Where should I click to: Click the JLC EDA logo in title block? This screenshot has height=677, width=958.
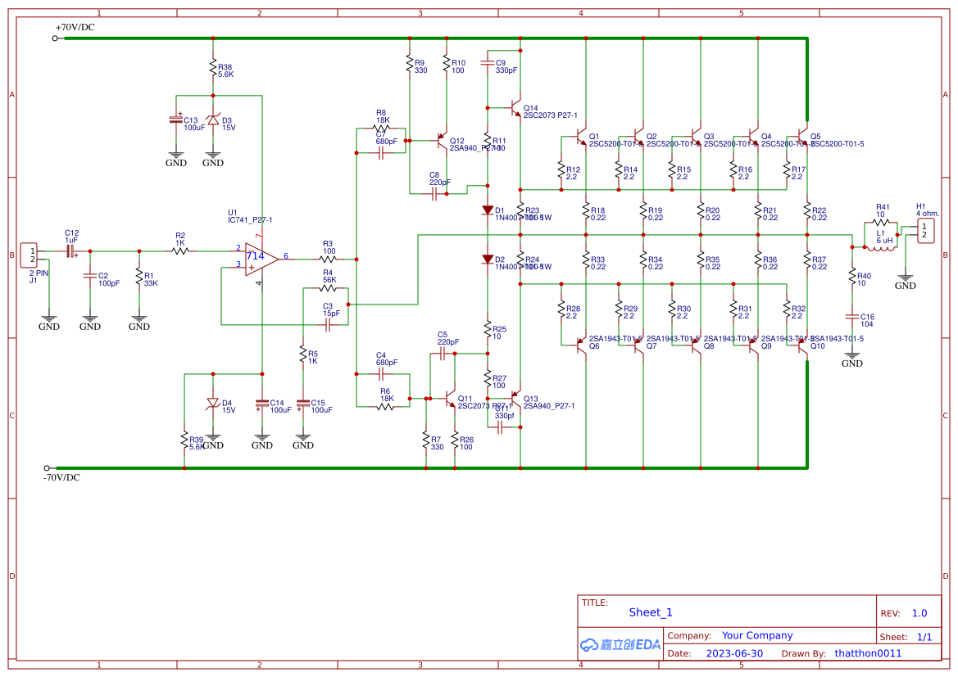(620, 644)
